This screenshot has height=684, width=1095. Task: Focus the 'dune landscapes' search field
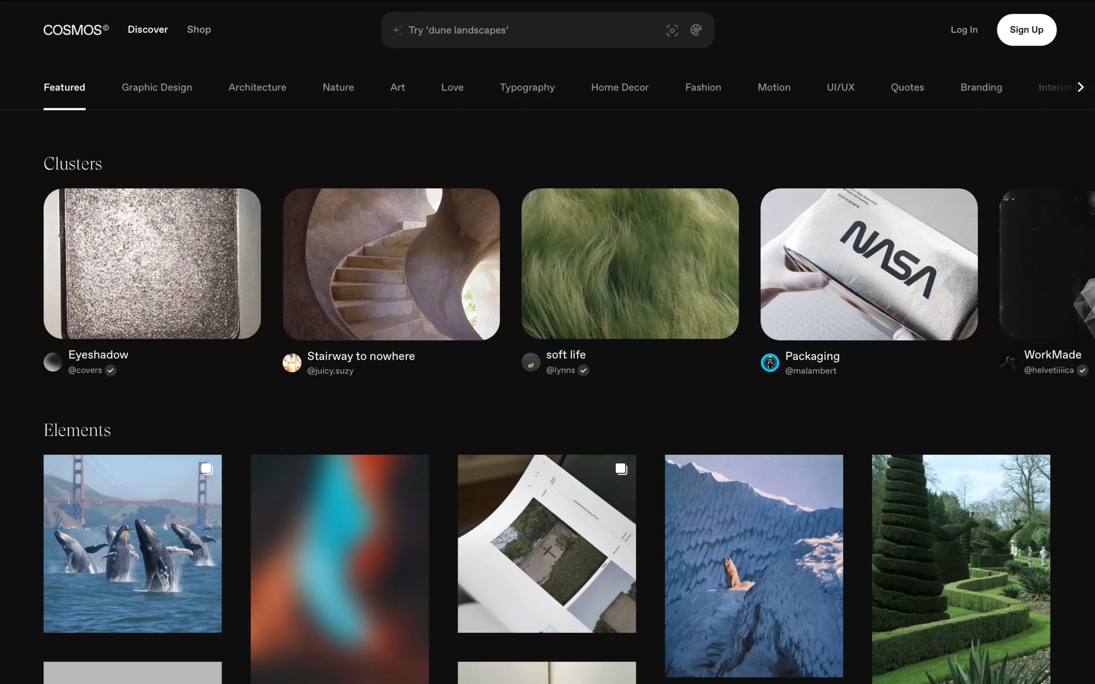click(530, 30)
